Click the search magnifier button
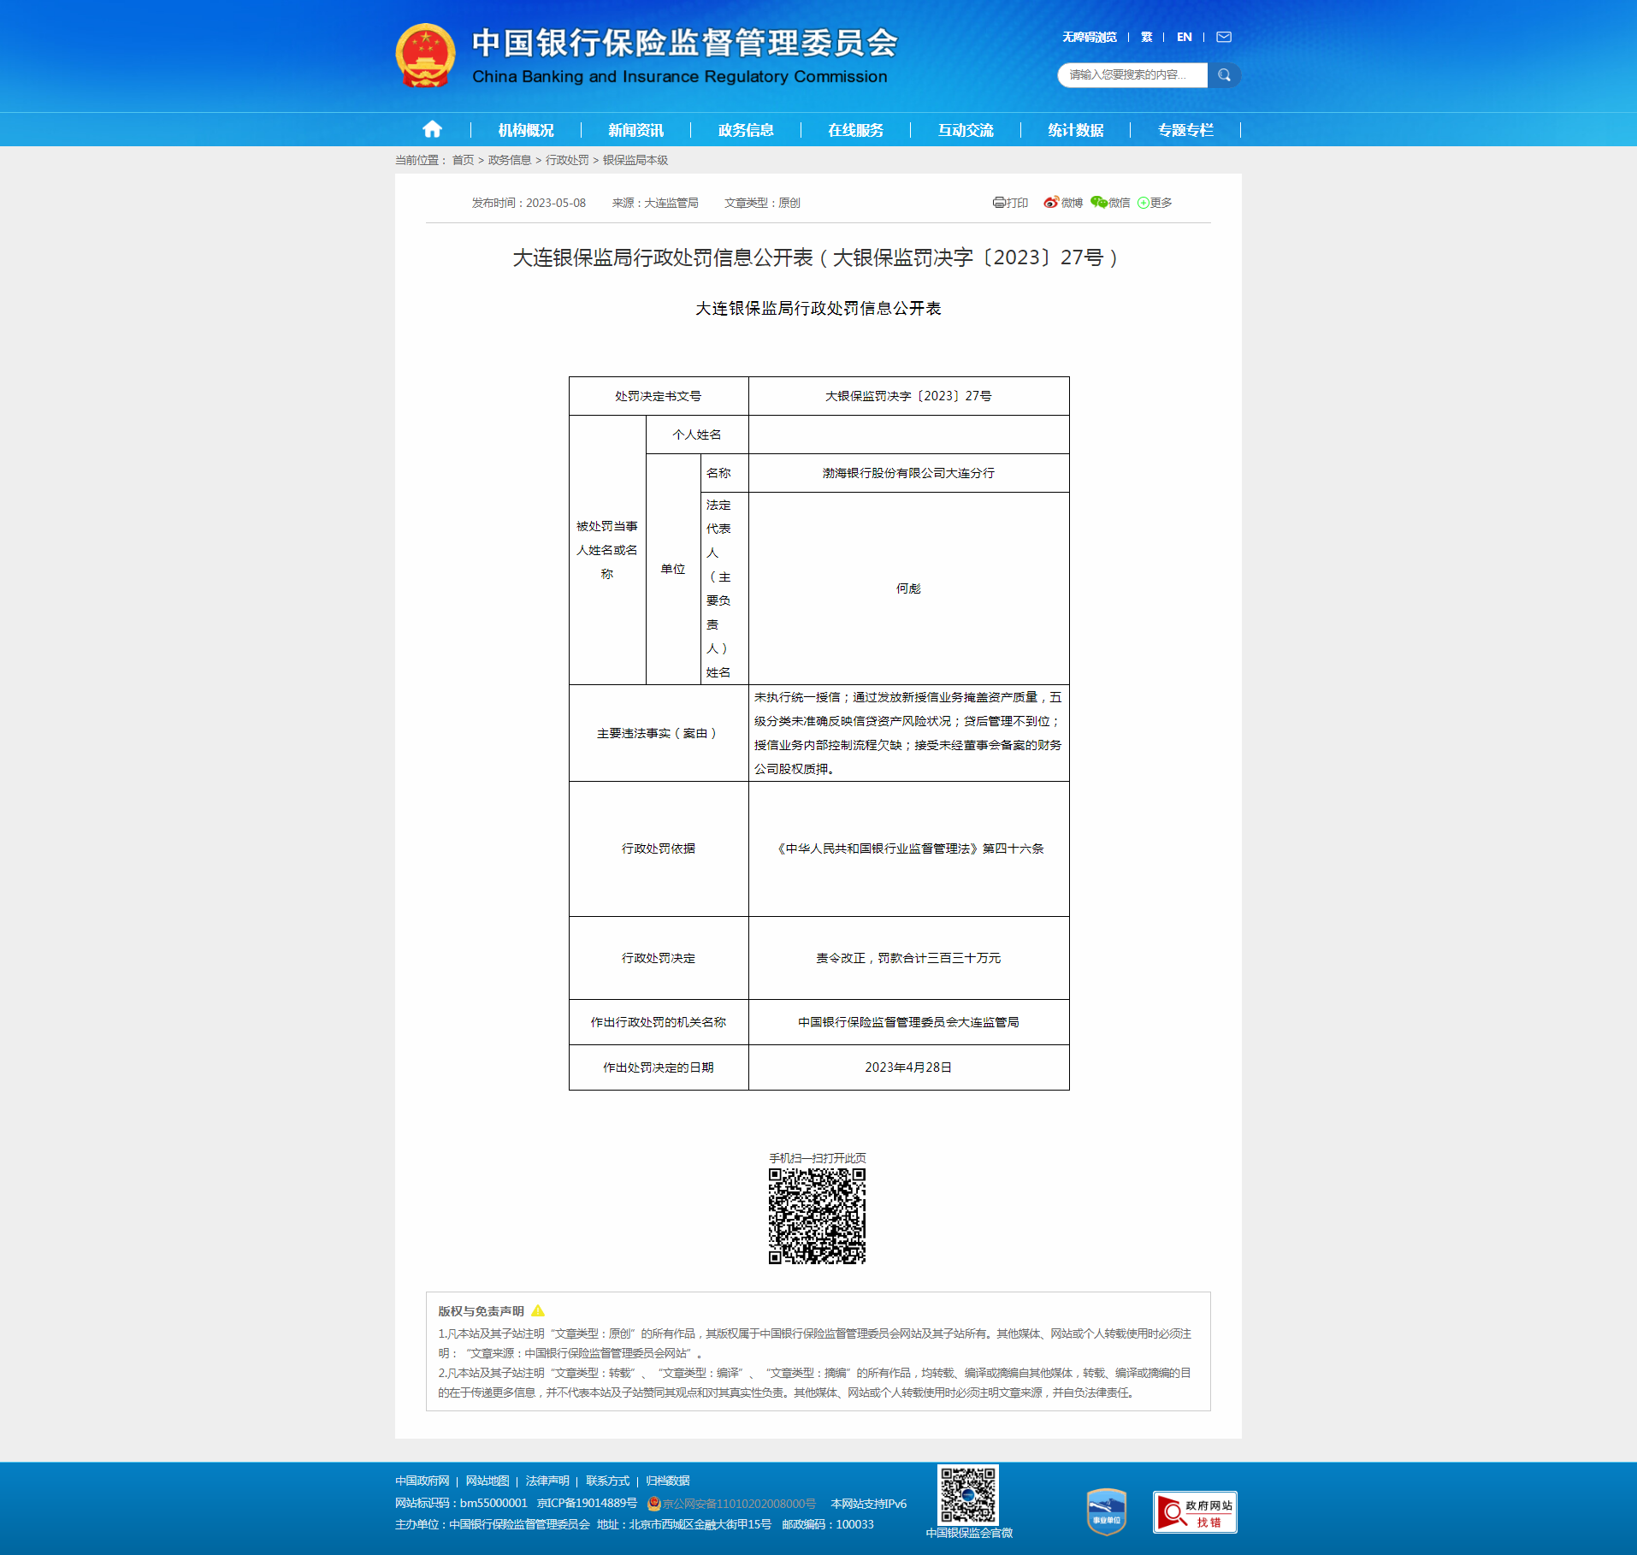 coord(1224,75)
